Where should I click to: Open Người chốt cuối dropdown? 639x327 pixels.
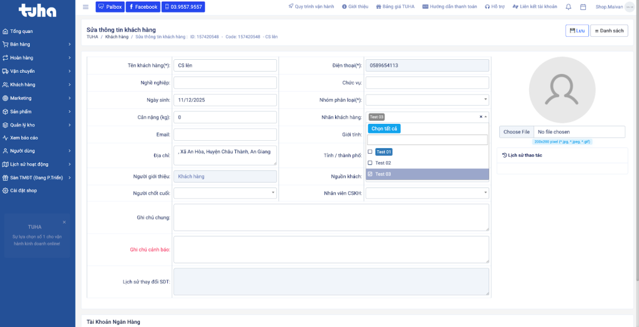[x=225, y=193]
